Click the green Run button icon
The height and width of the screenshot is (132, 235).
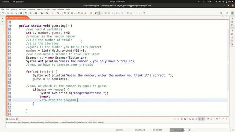[36, 13]
